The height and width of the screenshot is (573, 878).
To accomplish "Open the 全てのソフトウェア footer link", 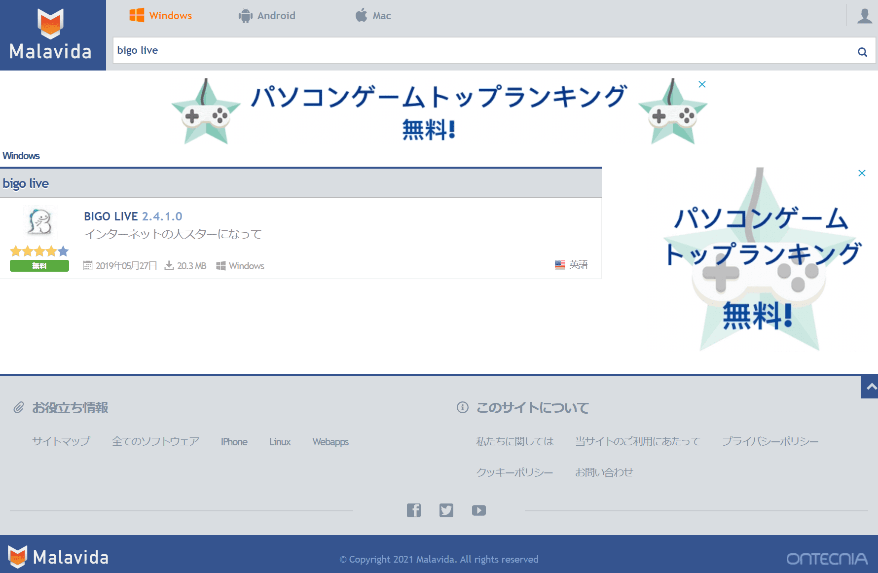I will (155, 441).
